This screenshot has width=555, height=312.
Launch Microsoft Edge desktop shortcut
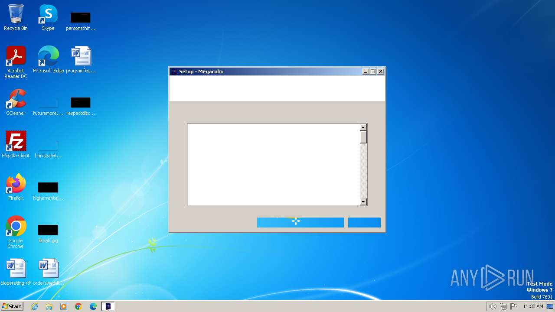[x=48, y=59]
